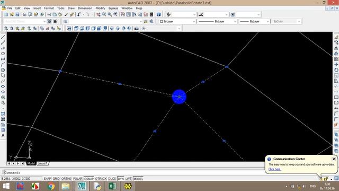The width and height of the screenshot is (339, 191).
Task: Select the Circle draw tool
Action: click(x=3, y=70)
